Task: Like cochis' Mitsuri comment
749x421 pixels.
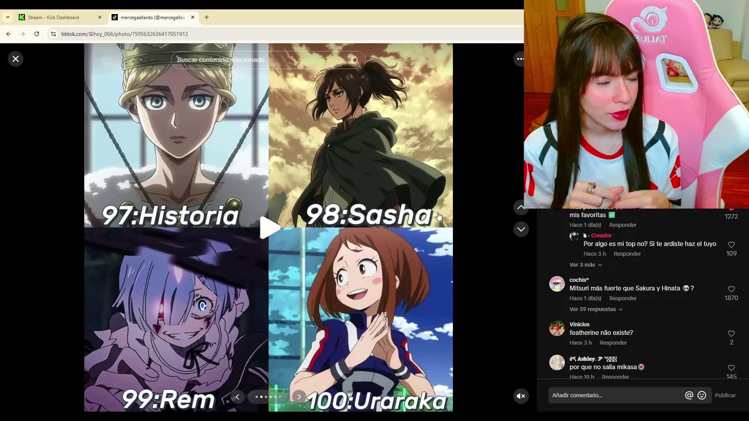Action: click(x=731, y=289)
